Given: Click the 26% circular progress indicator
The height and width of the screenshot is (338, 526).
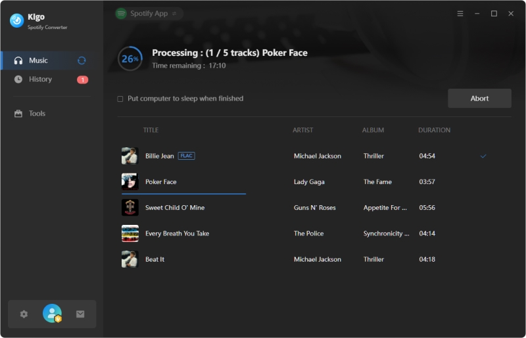Looking at the screenshot, I should point(130,59).
